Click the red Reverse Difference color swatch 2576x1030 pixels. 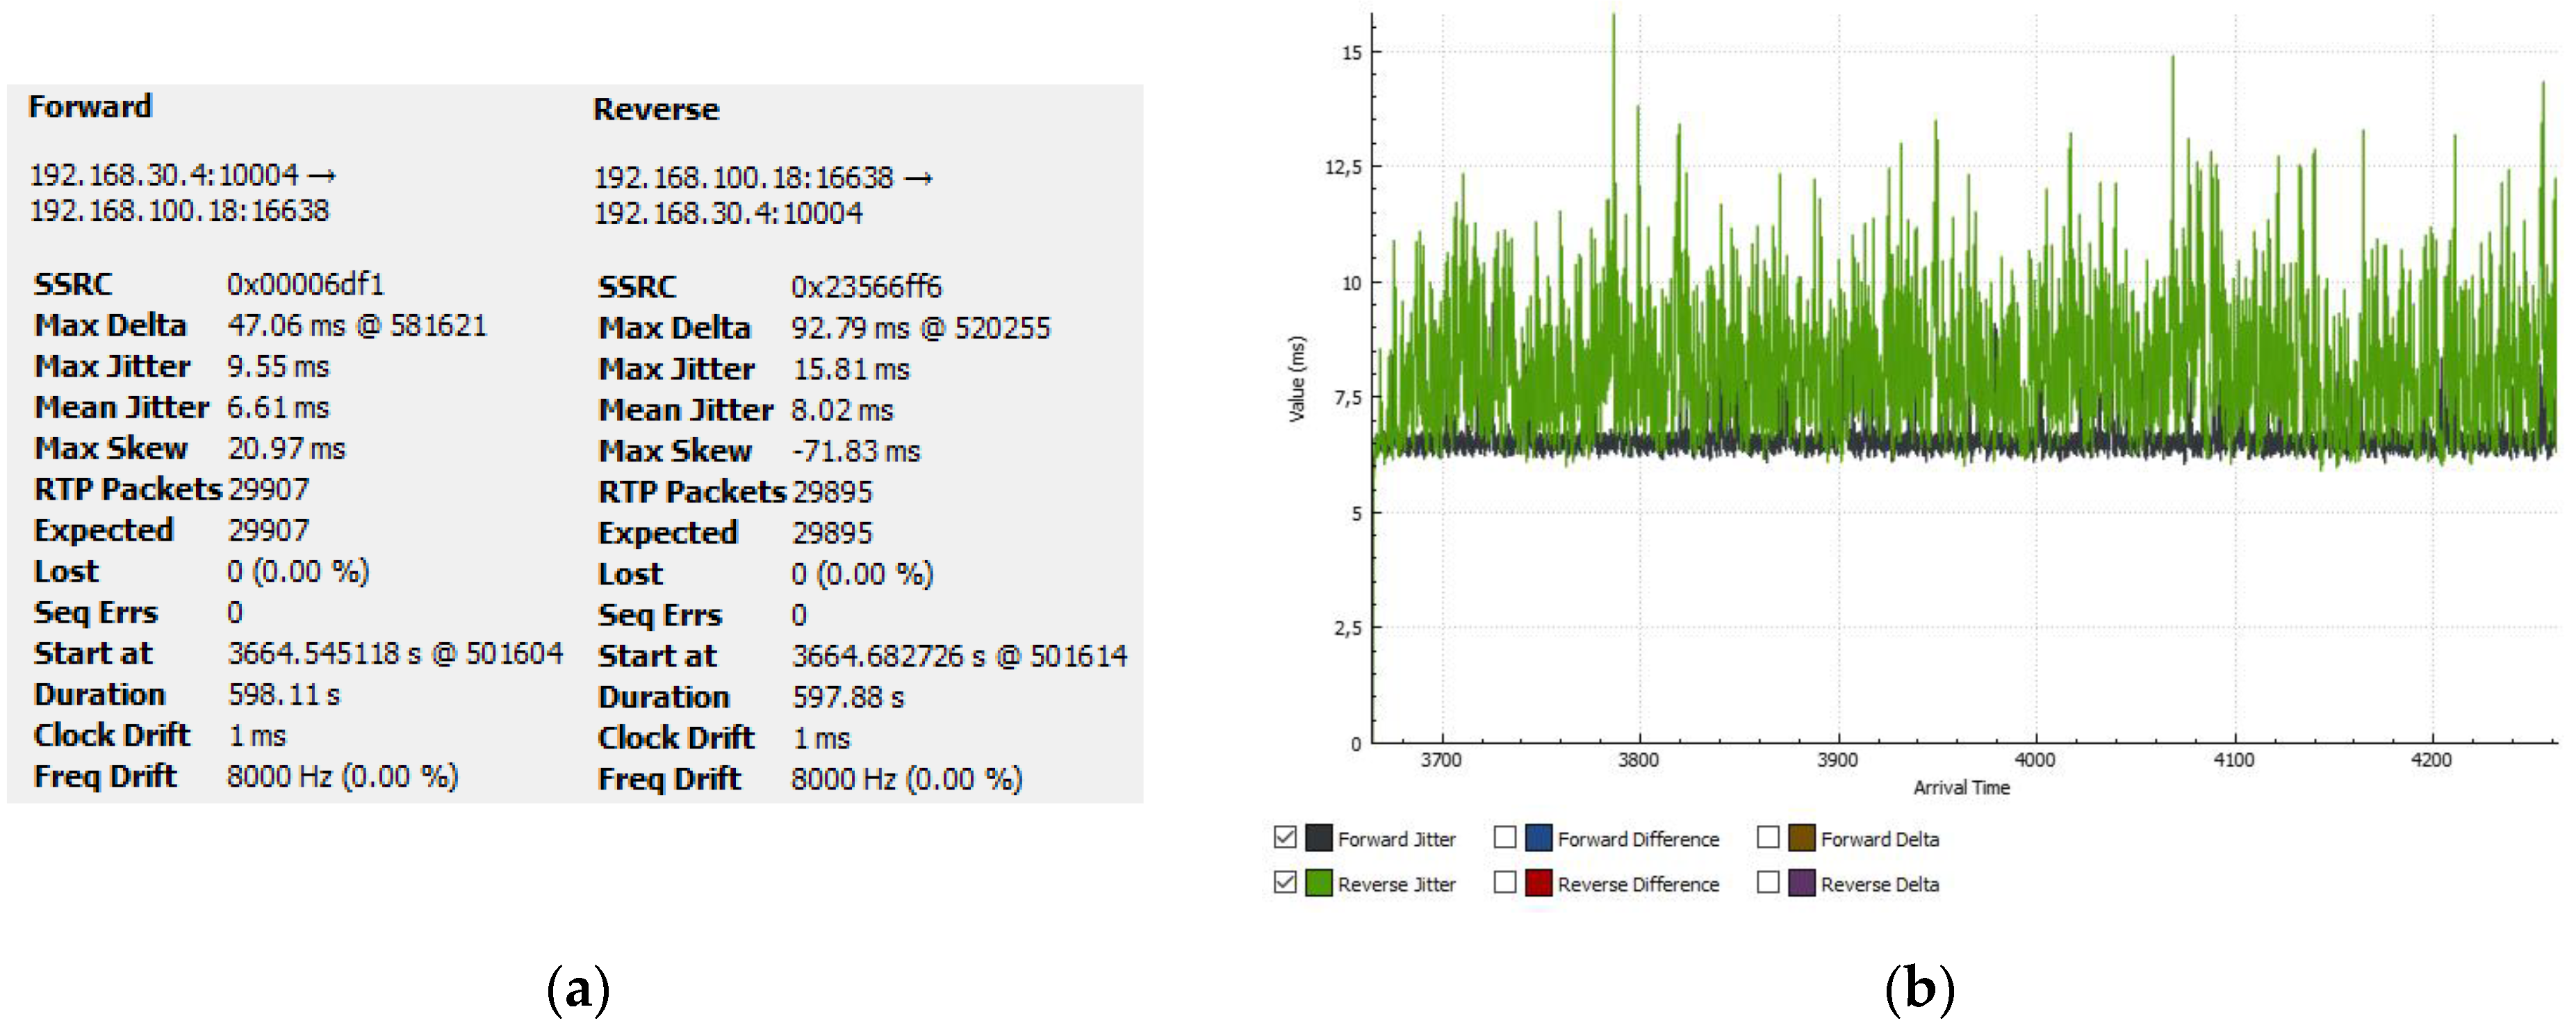tap(1539, 883)
